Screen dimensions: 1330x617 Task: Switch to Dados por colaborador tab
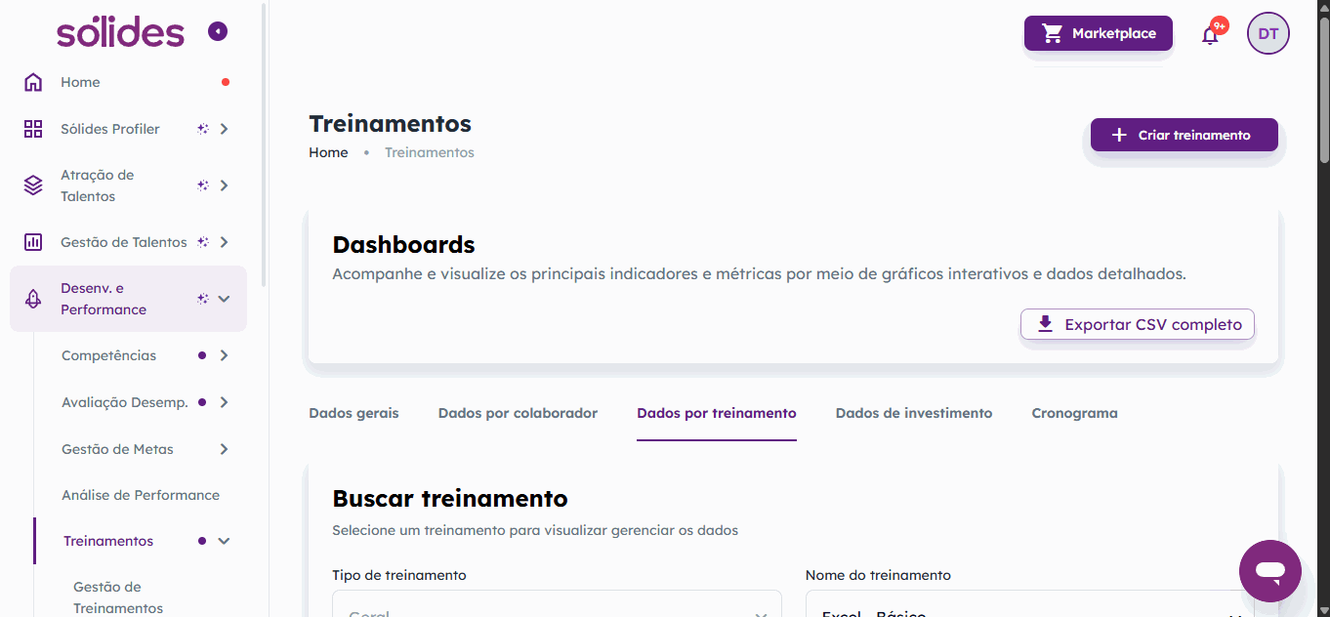pos(518,413)
